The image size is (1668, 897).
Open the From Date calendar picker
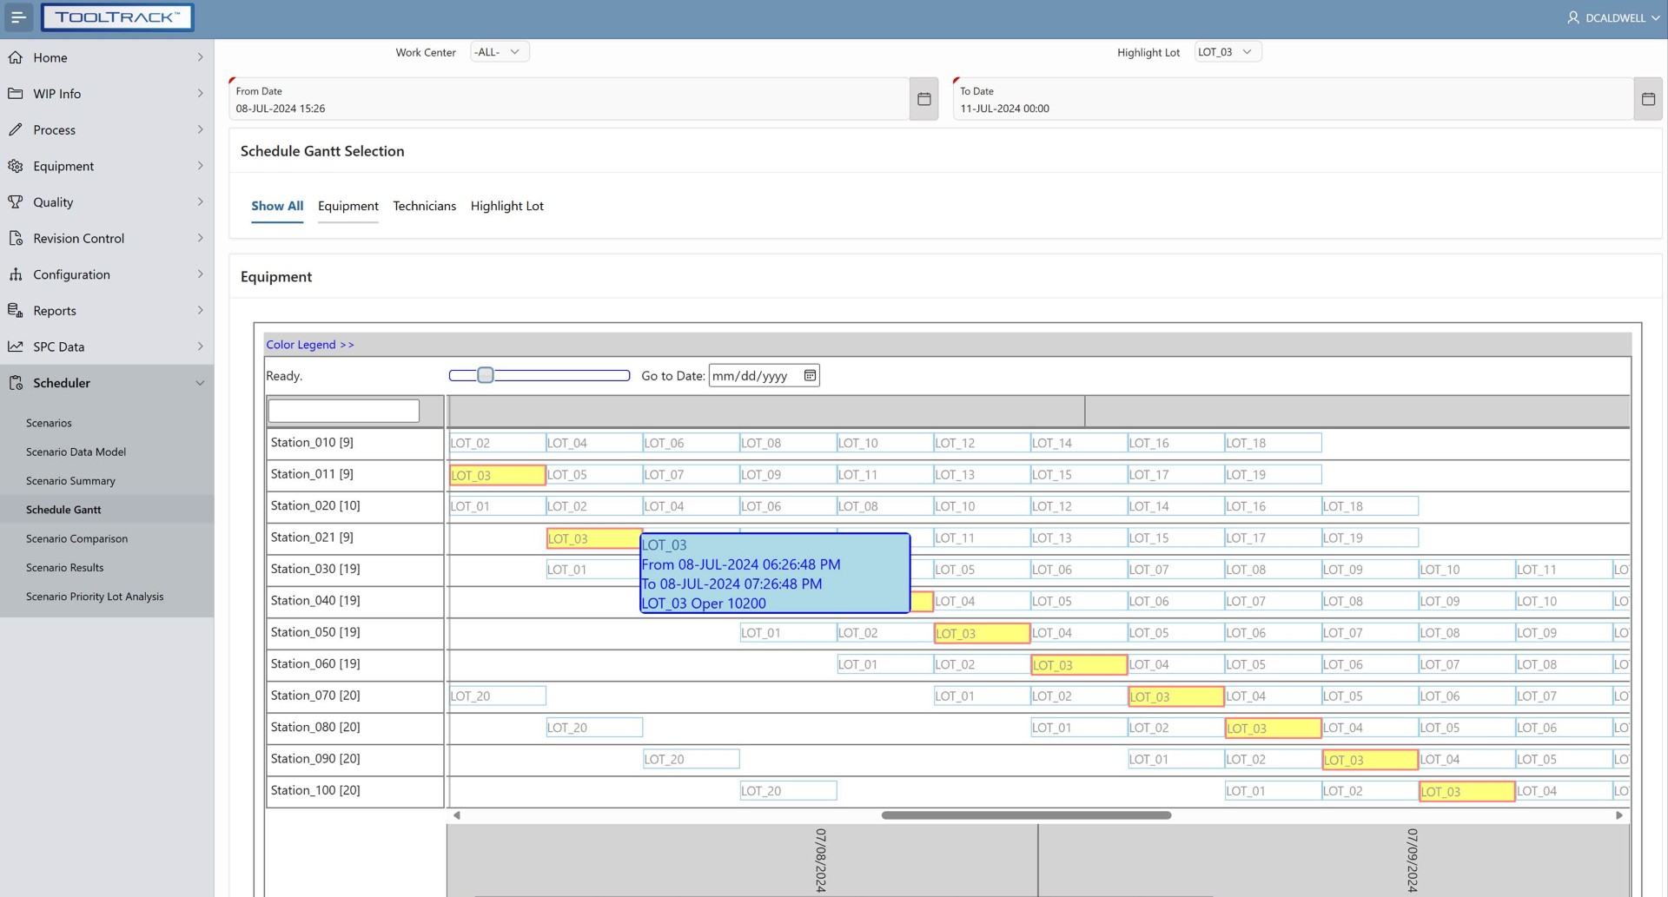(923, 99)
